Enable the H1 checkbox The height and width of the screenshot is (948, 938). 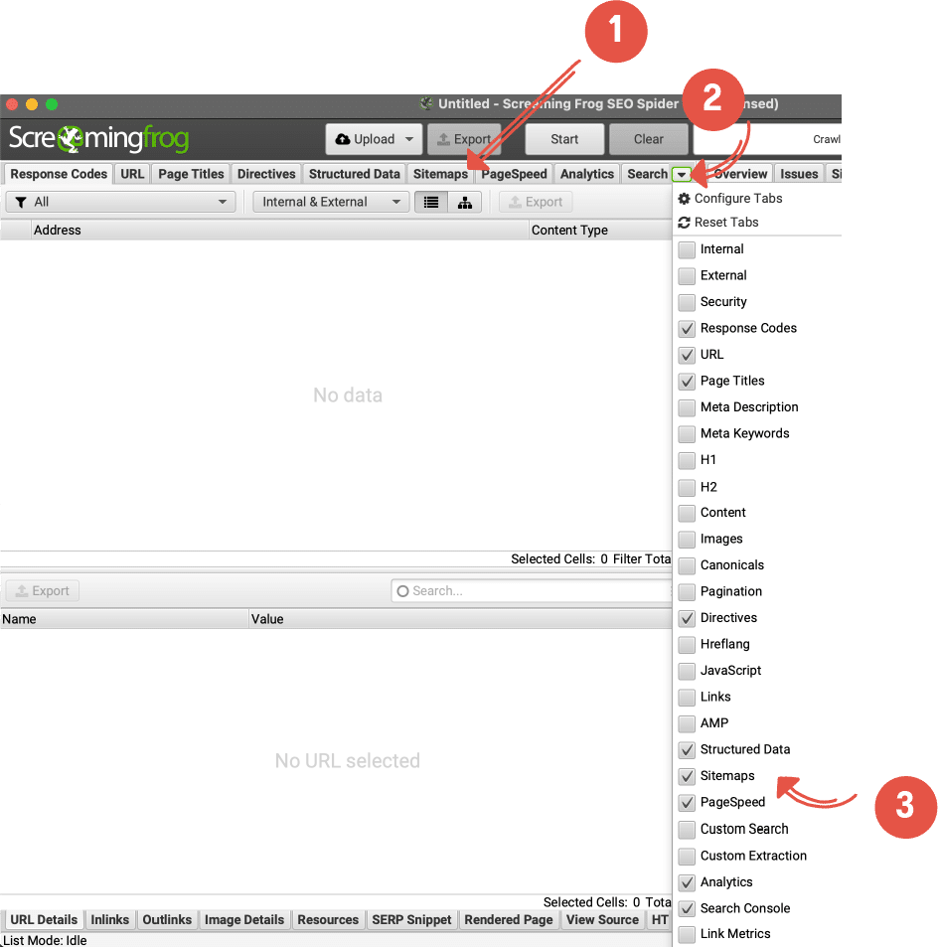pos(687,460)
